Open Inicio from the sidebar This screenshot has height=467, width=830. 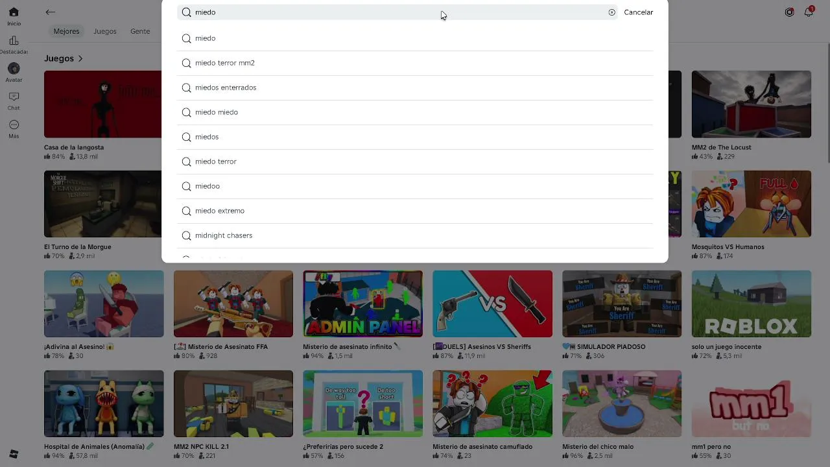pyautogui.click(x=14, y=17)
